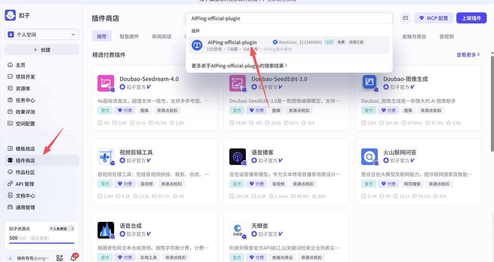Open 空间配置 in sidebar

click(x=42, y=123)
